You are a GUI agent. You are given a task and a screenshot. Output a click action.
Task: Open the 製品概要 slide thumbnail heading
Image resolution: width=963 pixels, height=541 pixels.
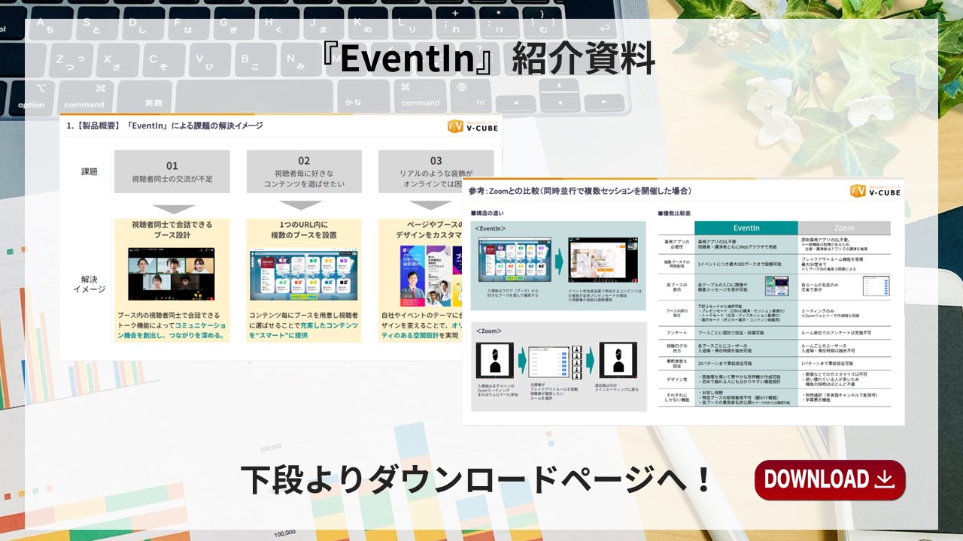coord(165,125)
